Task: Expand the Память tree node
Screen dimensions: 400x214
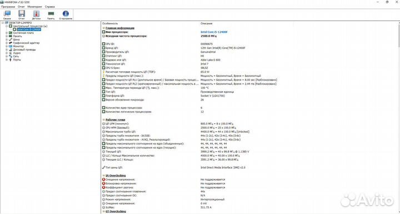Action: [7, 36]
